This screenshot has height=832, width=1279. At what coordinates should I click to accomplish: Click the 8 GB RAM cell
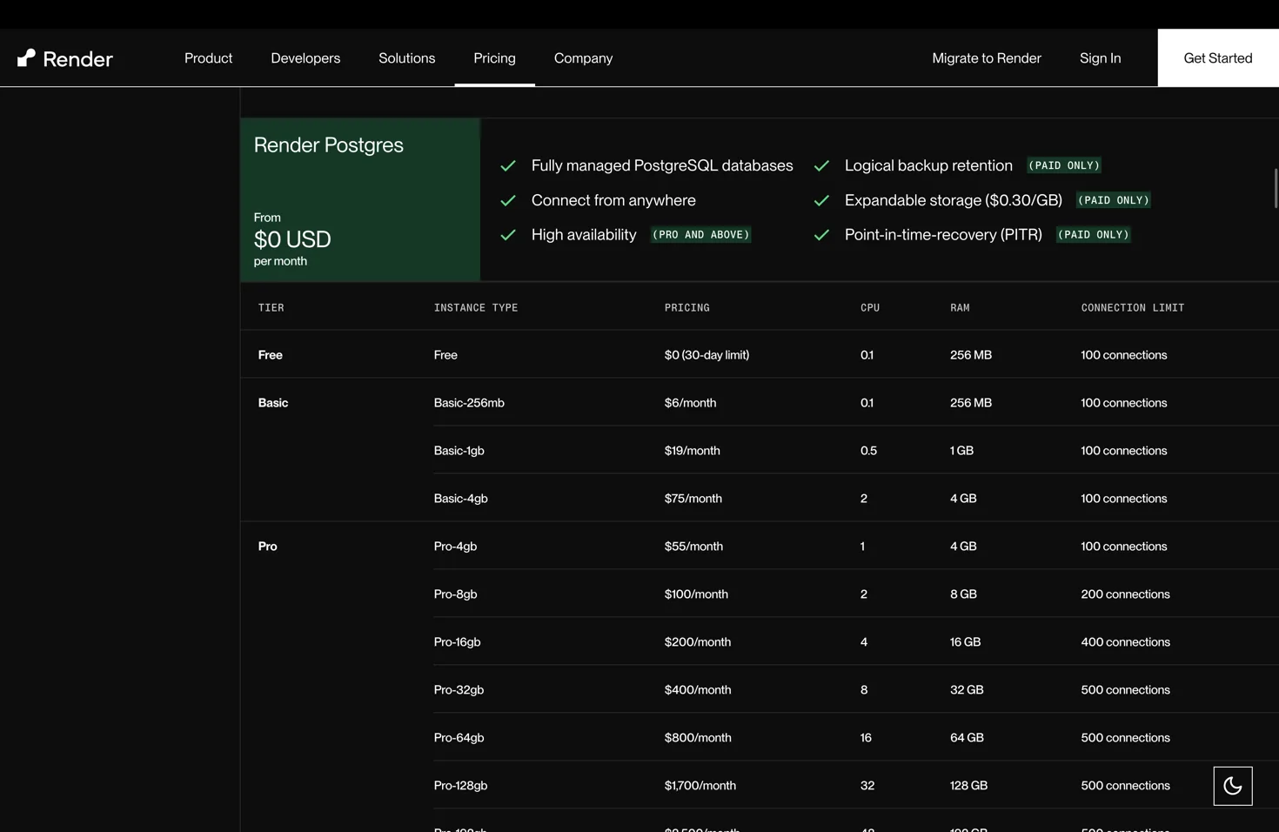[963, 594]
